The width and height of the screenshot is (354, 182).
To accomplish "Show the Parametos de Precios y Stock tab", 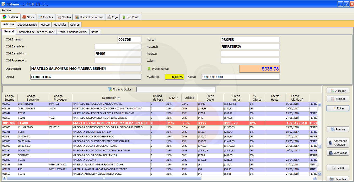I will (36, 32).
